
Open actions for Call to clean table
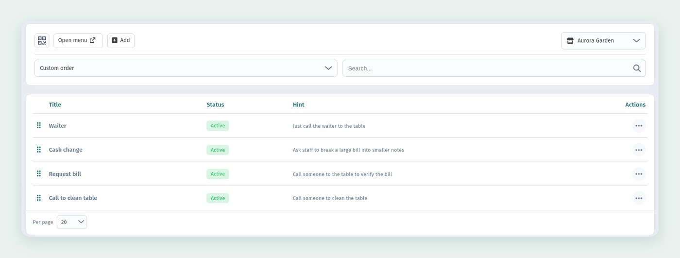click(639, 198)
